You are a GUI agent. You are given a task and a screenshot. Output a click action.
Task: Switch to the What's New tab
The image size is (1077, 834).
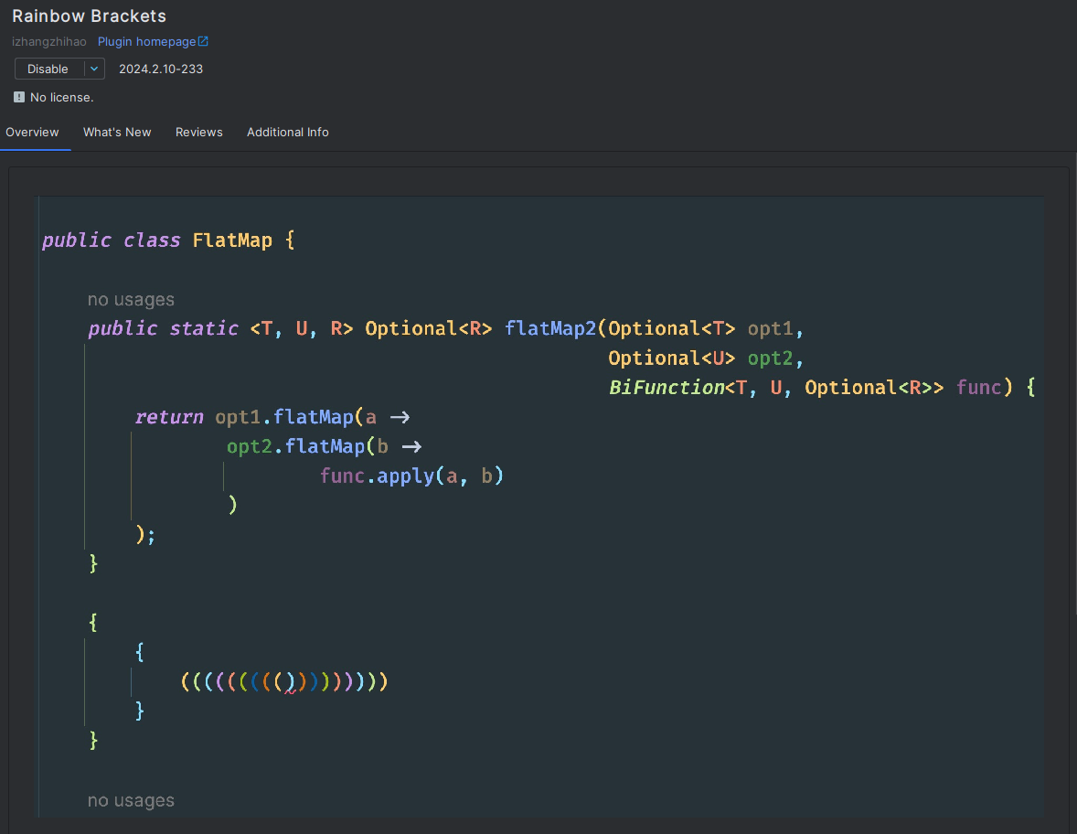coord(117,132)
